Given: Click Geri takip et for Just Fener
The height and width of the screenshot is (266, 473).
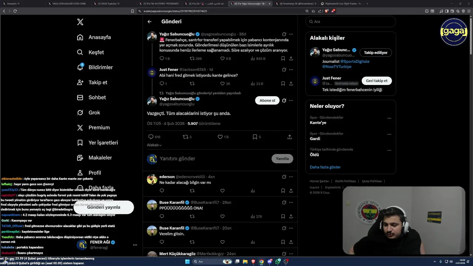Looking at the screenshot, I should click(377, 81).
